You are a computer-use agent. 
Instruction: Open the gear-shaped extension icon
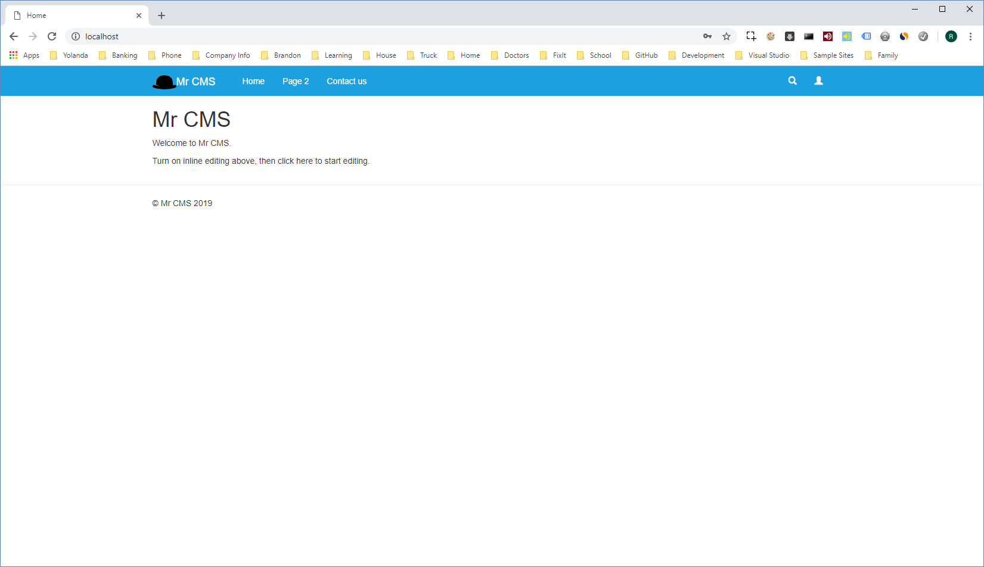click(x=885, y=36)
